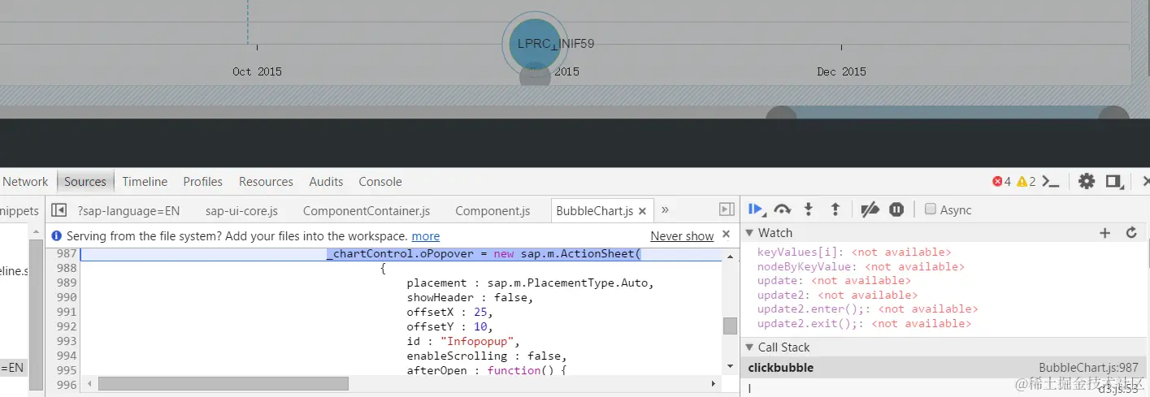
Task: Resume script execution in debugger
Action: pyautogui.click(x=756, y=209)
